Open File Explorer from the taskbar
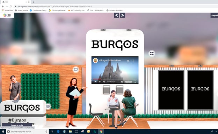Screen dimensions: 218x134 coord(70,132)
